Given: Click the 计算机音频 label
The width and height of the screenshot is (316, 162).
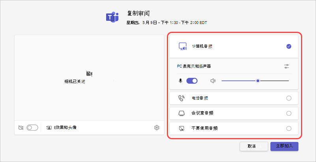Looking at the screenshot, I should pos(202,47).
